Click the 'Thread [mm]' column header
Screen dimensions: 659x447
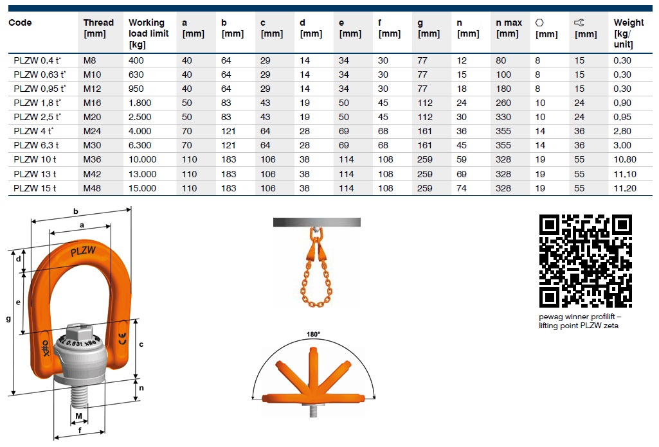point(98,28)
